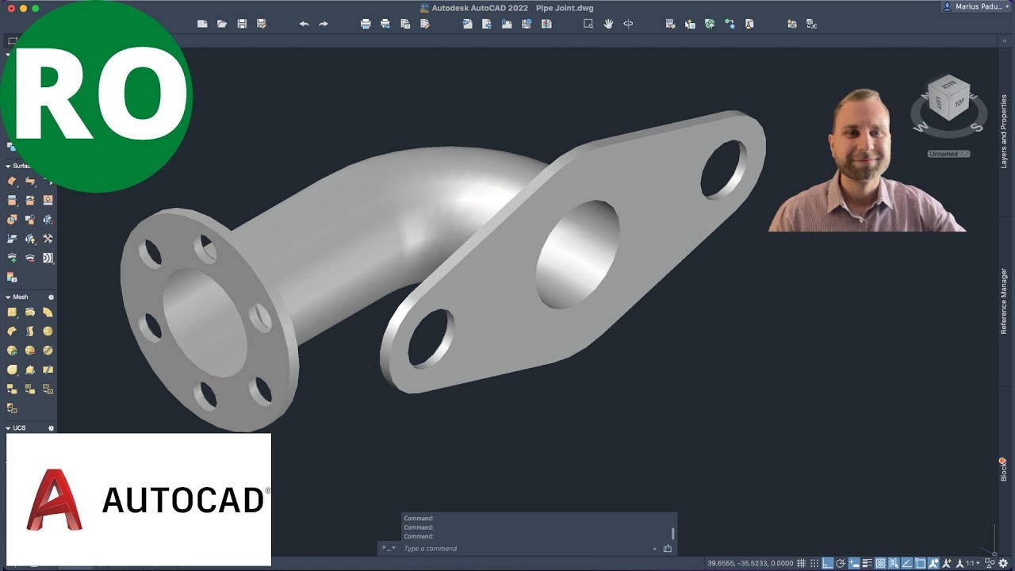Select the Mesh Box primitive icon
The width and height of the screenshot is (1015, 571).
click(x=12, y=312)
